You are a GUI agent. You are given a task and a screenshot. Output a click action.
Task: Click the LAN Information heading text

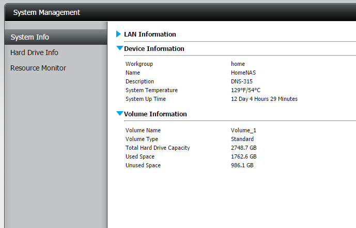(150, 34)
